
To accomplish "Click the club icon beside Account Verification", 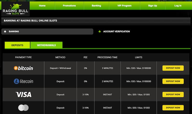I will [100, 32].
